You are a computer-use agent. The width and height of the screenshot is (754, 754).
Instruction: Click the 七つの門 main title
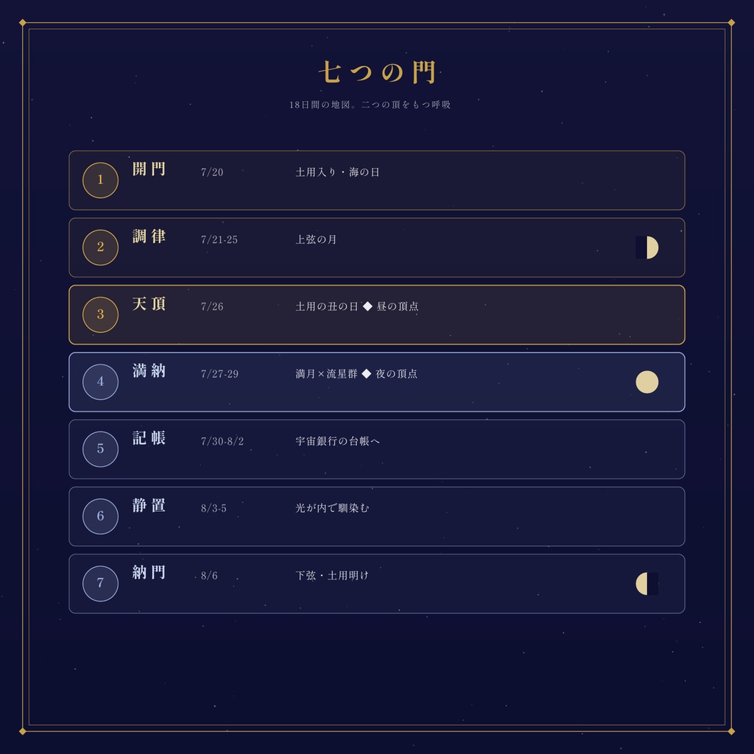(377, 72)
